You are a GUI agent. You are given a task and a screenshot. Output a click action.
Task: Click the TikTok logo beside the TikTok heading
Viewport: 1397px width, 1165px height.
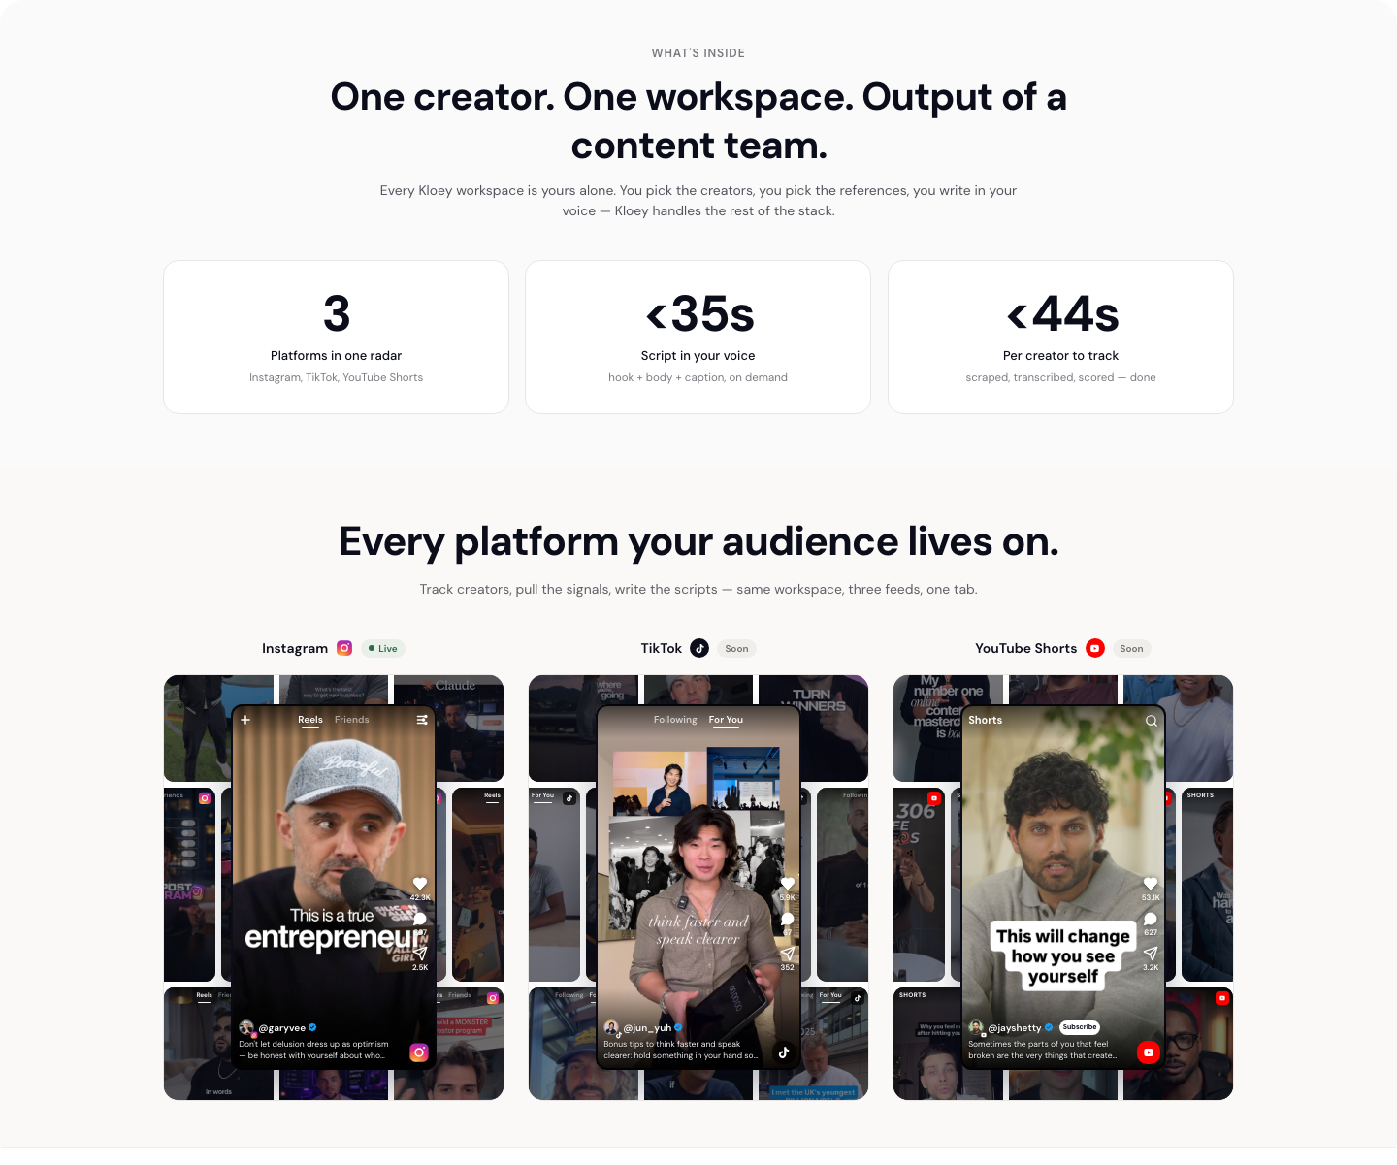coord(699,648)
